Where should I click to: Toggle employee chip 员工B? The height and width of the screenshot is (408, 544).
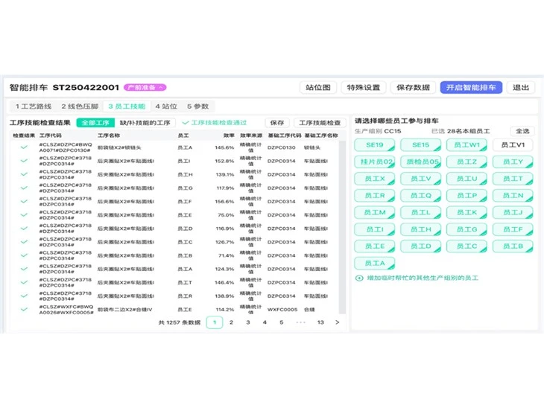coord(513,246)
